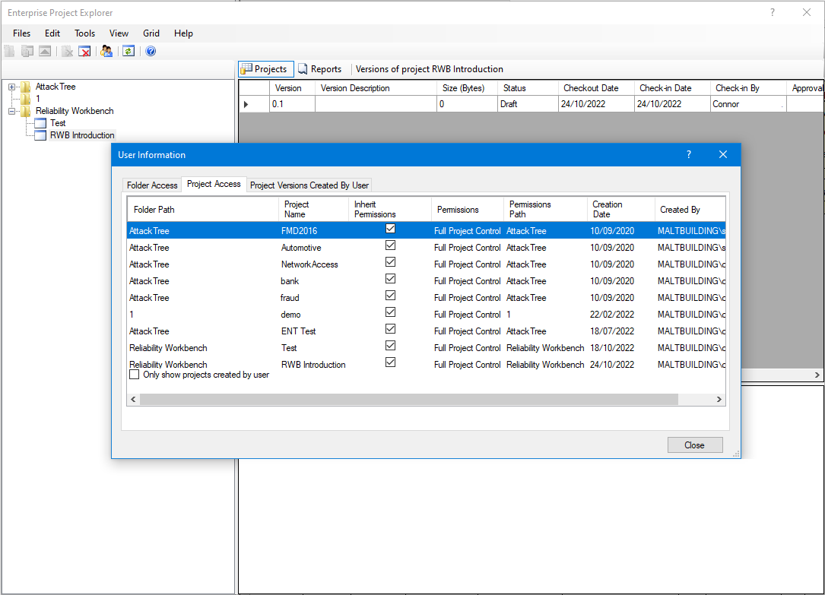Click the green refresh toolbar icon
This screenshot has width=825, height=595.
[x=129, y=51]
